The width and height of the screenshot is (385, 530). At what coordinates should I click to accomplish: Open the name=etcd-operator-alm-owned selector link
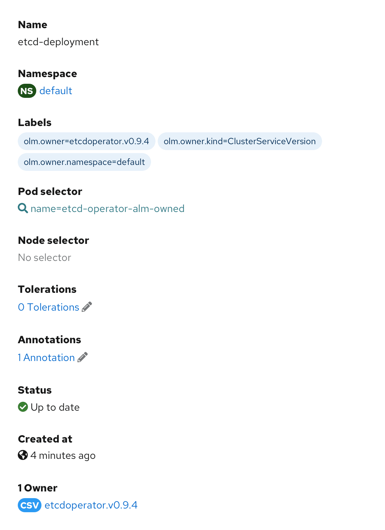tap(107, 209)
